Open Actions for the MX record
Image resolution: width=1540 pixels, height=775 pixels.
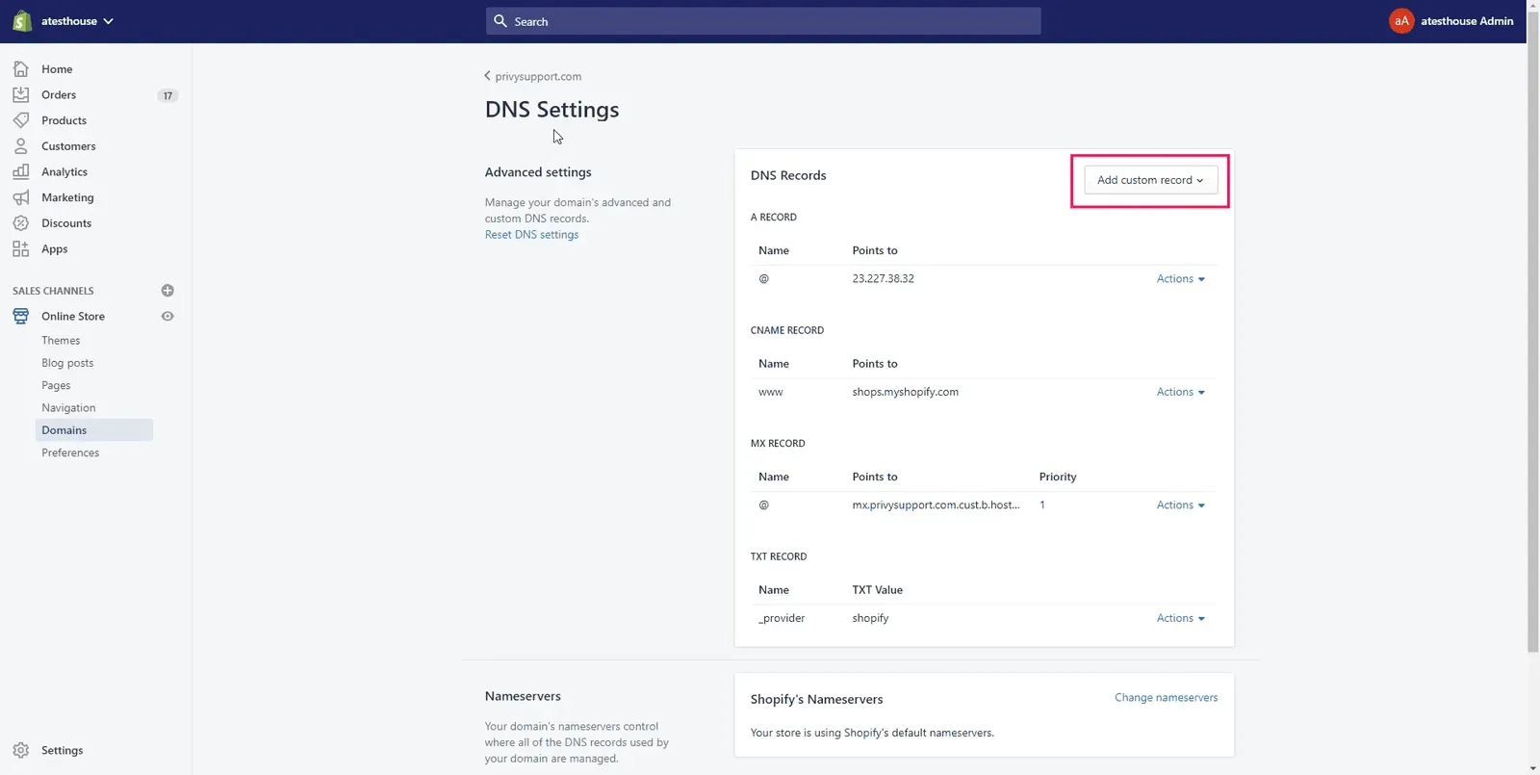coord(1181,505)
